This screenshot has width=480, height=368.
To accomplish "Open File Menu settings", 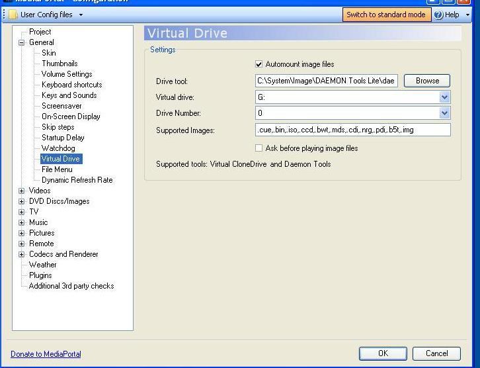I will point(57,169).
